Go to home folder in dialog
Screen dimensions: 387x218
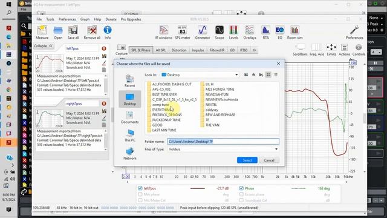click(253, 74)
